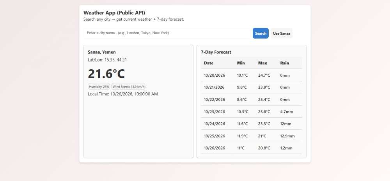Click the 12.9mm rain value

pyautogui.click(x=287, y=136)
